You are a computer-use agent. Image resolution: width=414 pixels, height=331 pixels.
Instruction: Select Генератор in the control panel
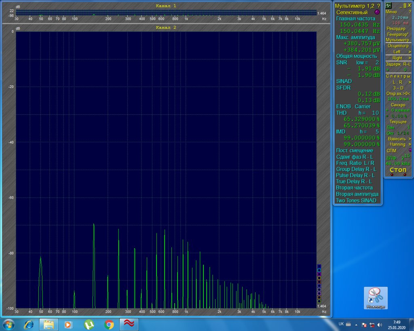click(x=398, y=34)
